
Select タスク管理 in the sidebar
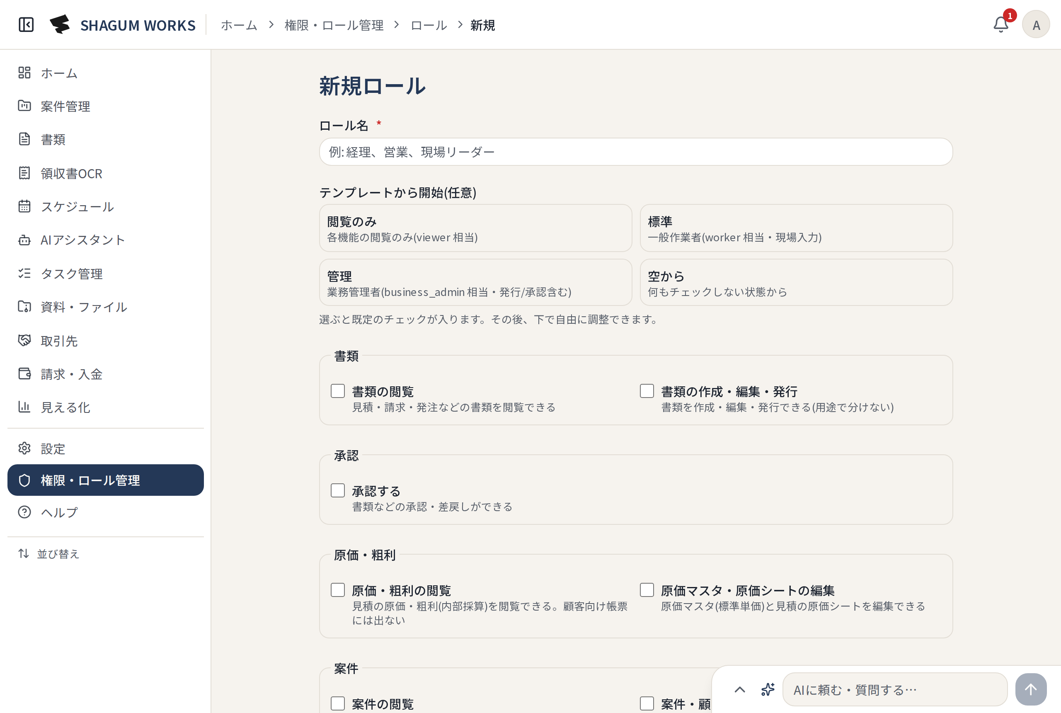(x=105, y=273)
